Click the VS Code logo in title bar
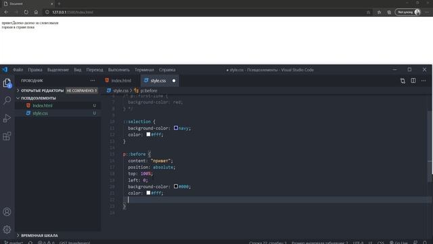 click(x=5, y=70)
